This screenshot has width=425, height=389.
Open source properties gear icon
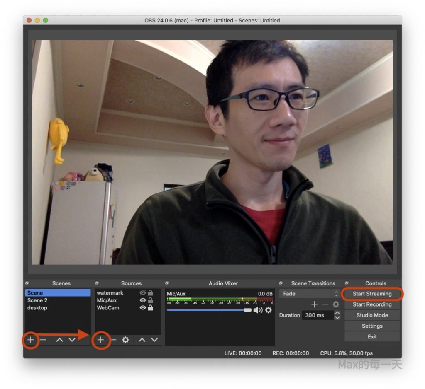pos(125,340)
